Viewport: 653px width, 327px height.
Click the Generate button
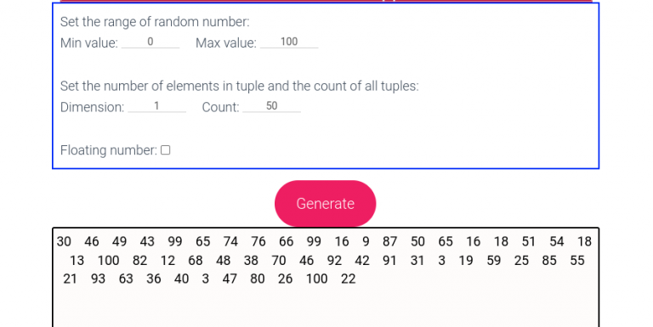(x=326, y=204)
